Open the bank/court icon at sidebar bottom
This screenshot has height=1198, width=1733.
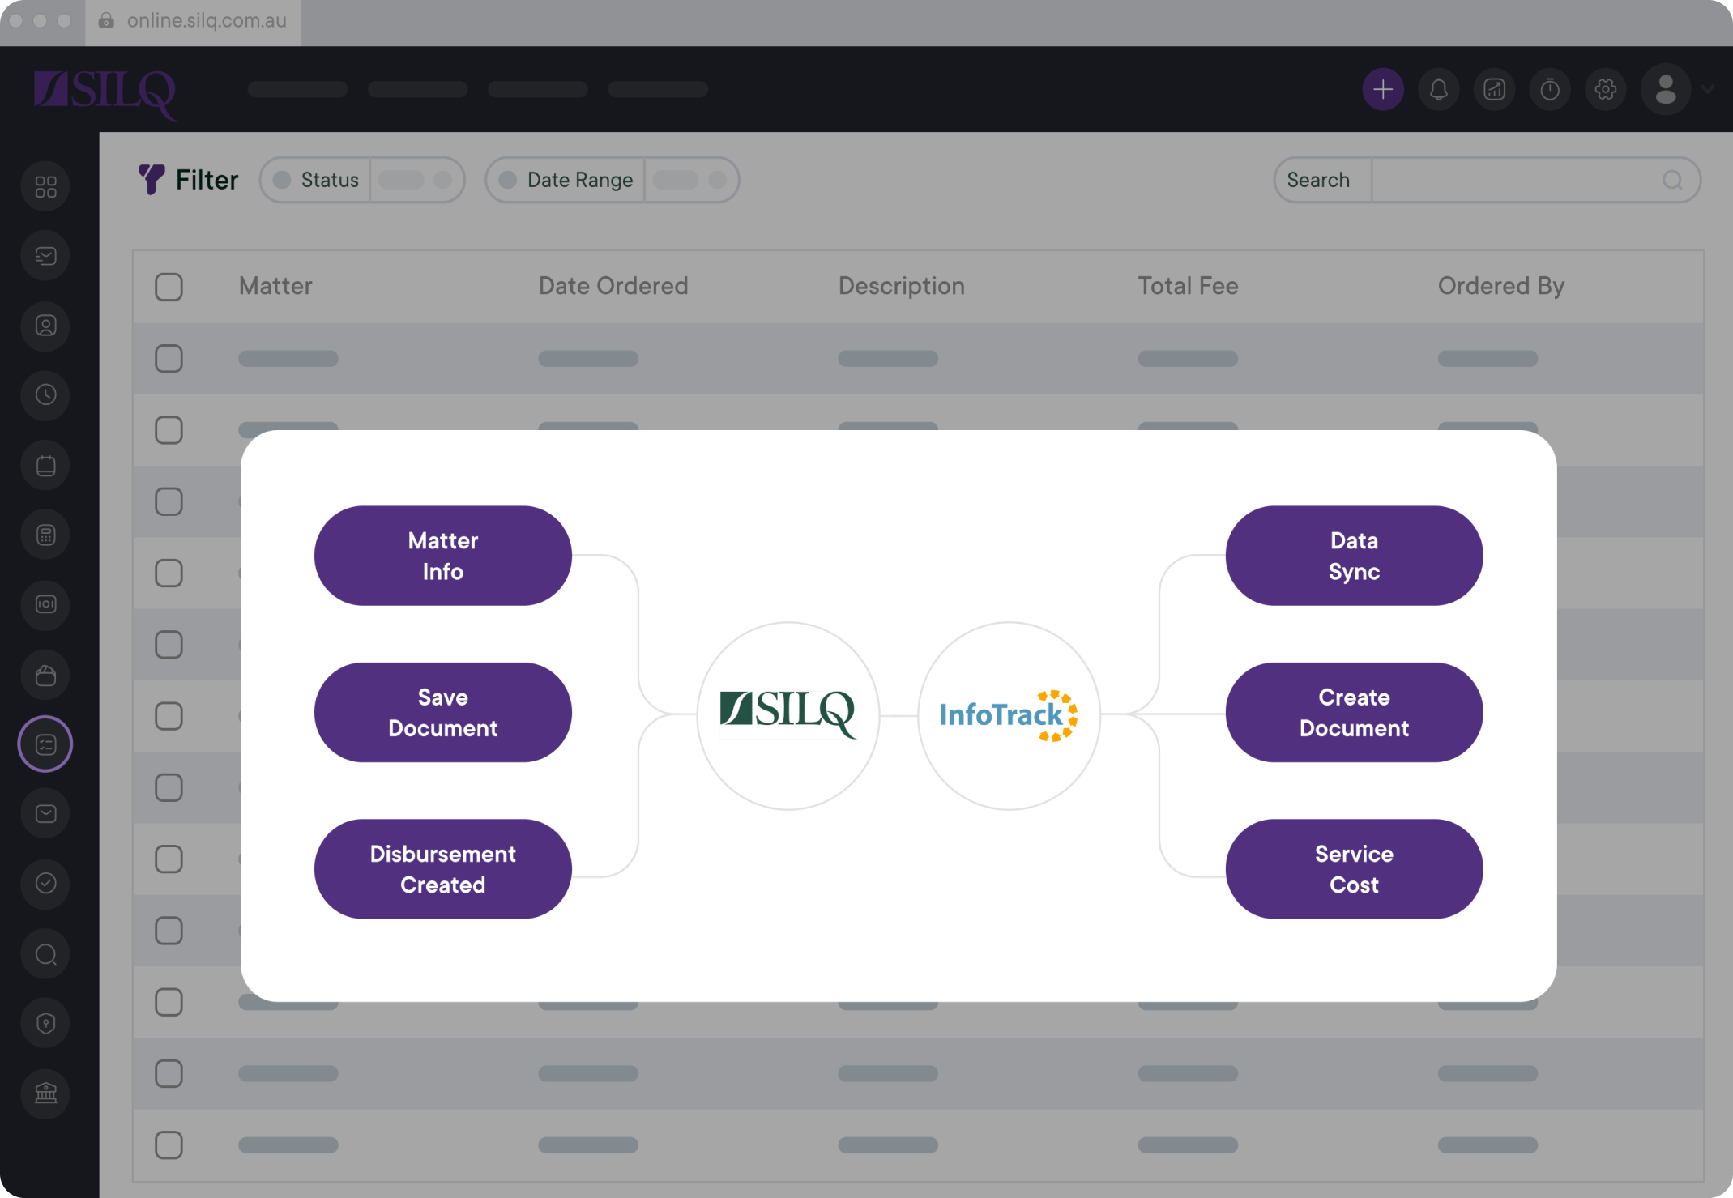pyautogui.click(x=45, y=1094)
